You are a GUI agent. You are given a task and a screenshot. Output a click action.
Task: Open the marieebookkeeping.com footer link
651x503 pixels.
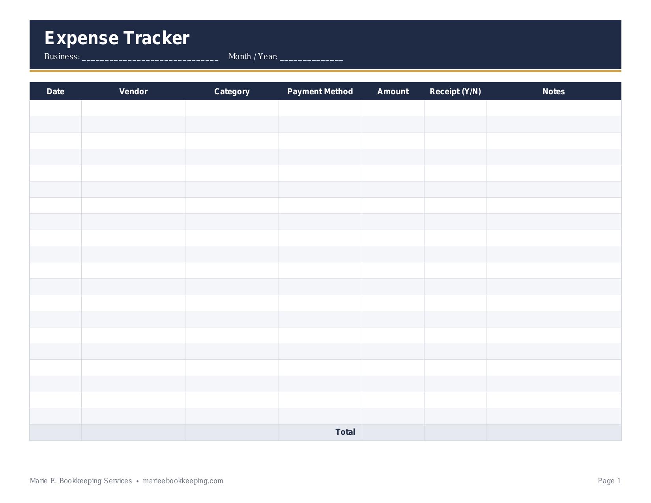pos(183,481)
